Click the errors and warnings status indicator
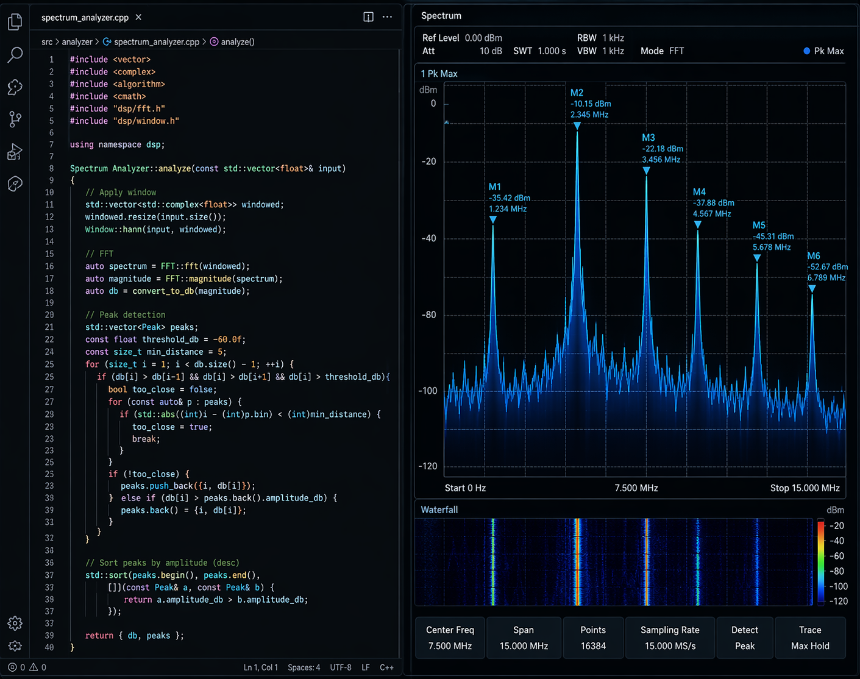This screenshot has height=679, width=860. pyautogui.click(x=27, y=667)
